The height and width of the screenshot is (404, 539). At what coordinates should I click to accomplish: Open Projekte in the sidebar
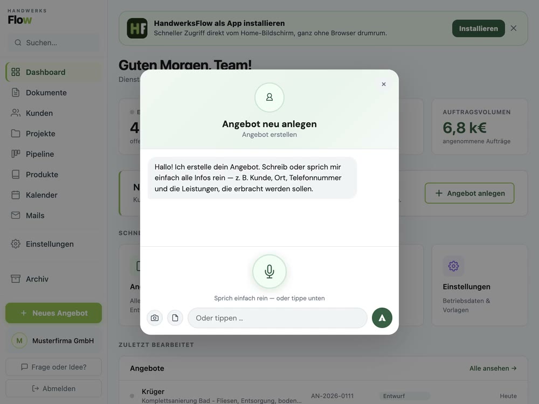[53, 133]
